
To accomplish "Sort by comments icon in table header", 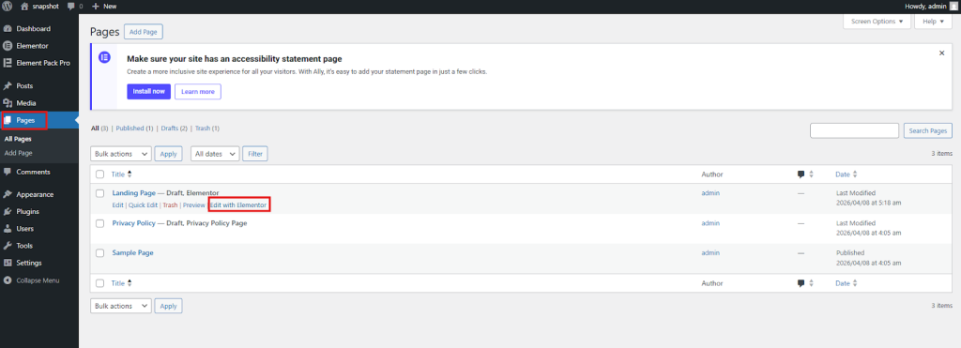I will tap(801, 174).
